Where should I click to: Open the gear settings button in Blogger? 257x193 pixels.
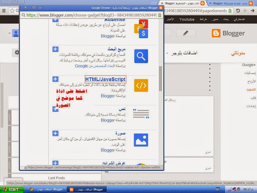click(16, 53)
